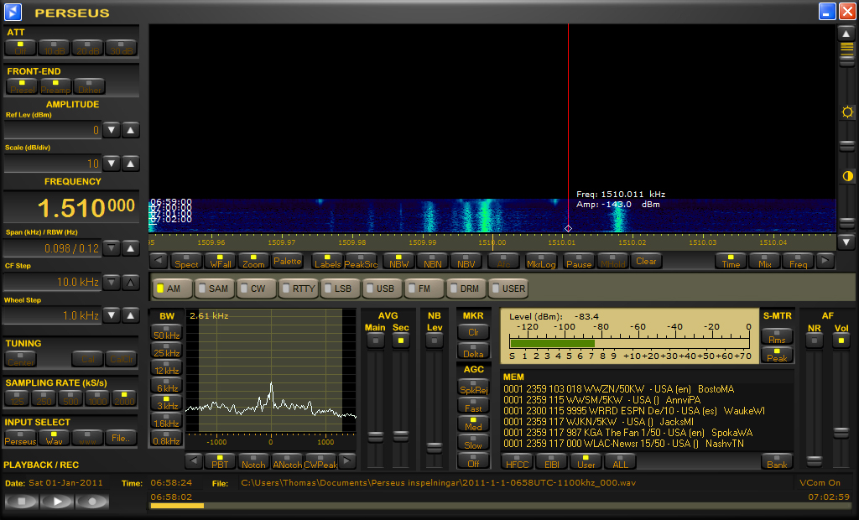Set AGC to Fast
This screenshot has height=520, width=859.
473,405
